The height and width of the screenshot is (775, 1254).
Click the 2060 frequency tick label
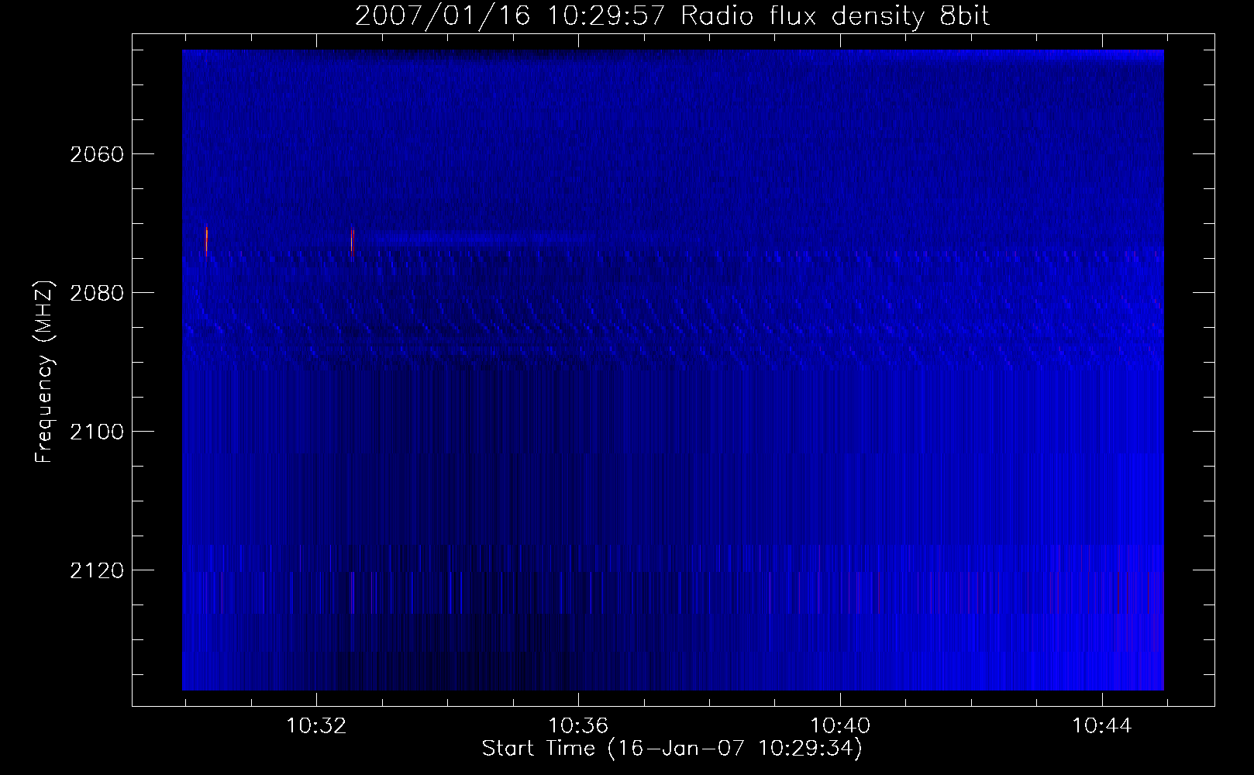tap(96, 154)
